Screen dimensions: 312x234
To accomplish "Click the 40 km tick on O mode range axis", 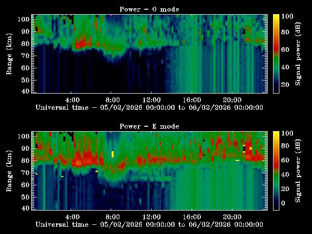I will (25, 91).
